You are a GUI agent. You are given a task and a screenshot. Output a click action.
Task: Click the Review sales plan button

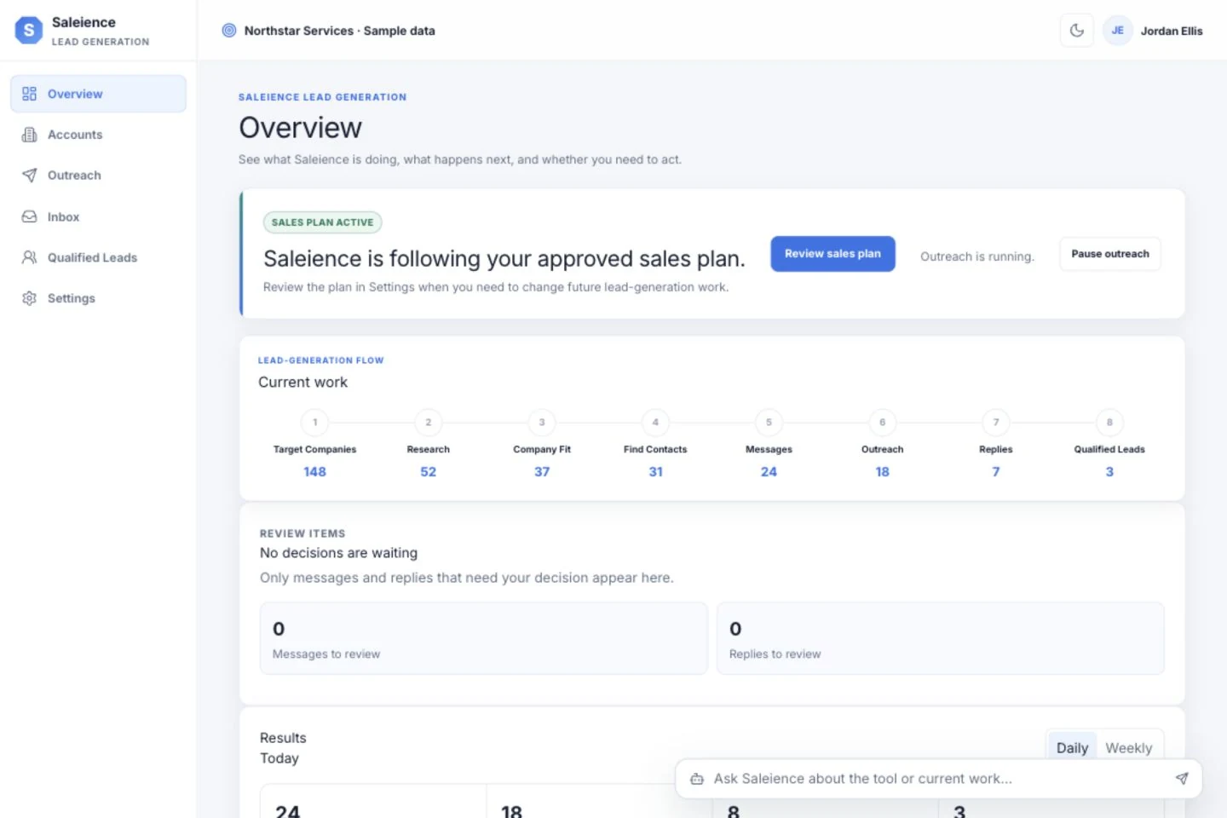[832, 254]
